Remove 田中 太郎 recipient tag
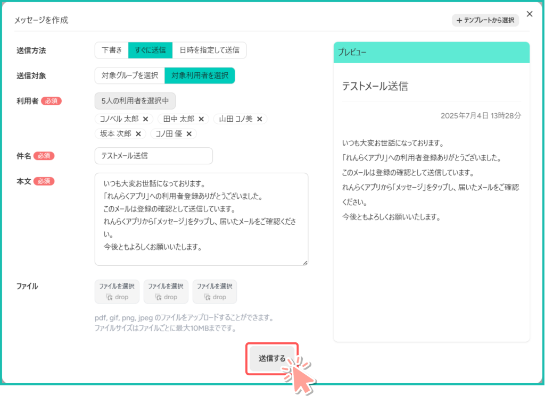This screenshot has height=396, width=545. 201,119
